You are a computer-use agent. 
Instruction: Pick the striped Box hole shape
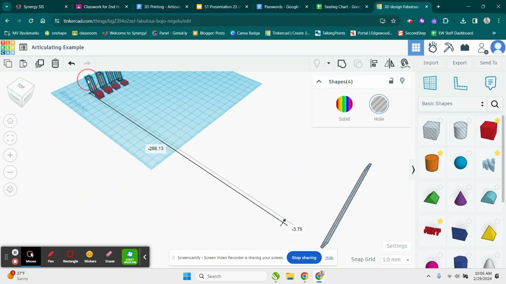click(431, 130)
